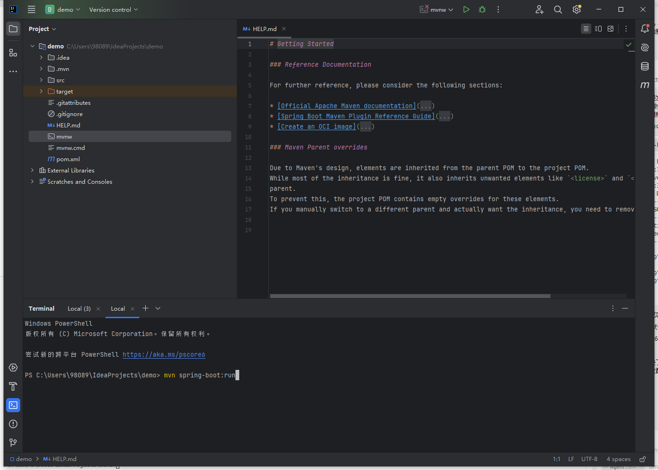Click the editor horizontal scrollbar
This screenshot has height=470, width=658.
pyautogui.click(x=410, y=296)
